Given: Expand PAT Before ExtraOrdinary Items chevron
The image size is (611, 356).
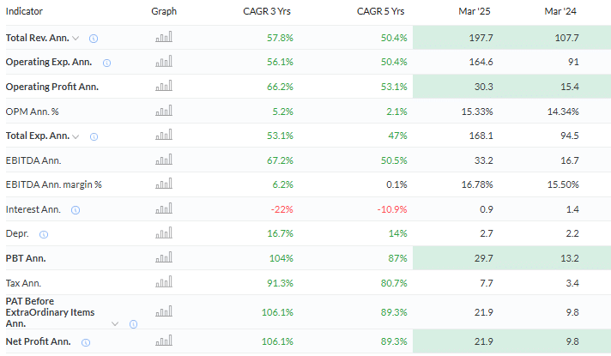Looking at the screenshot, I should pyautogui.click(x=116, y=324).
